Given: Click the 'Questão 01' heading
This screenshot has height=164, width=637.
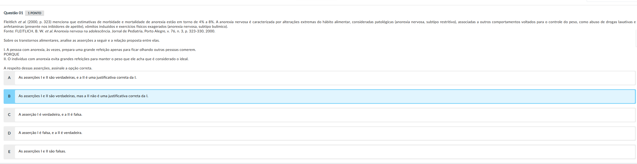Looking at the screenshot, I should [13, 13].
